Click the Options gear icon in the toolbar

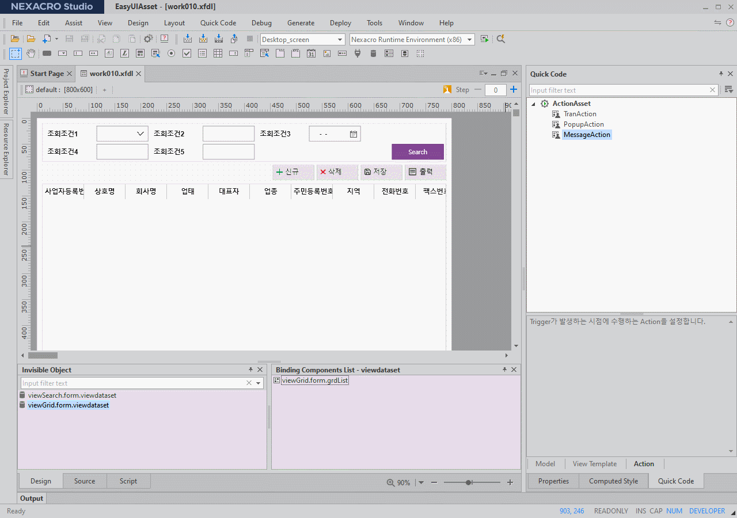pos(148,39)
